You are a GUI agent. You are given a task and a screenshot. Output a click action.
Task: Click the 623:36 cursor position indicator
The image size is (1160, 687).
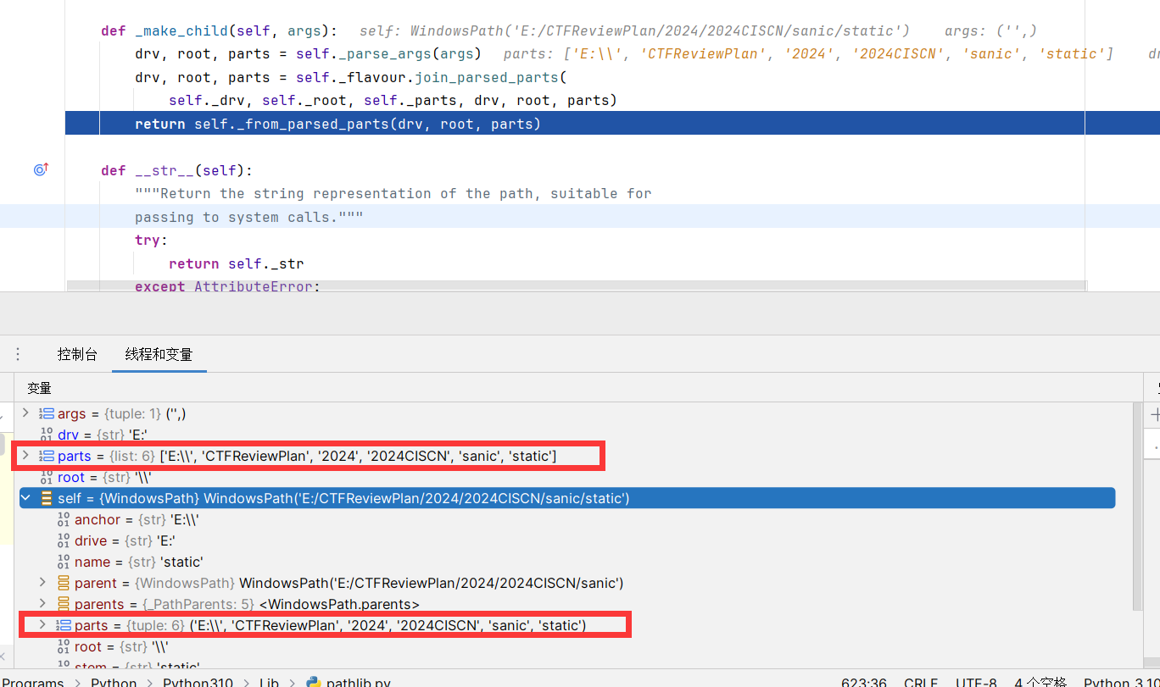coord(864,682)
